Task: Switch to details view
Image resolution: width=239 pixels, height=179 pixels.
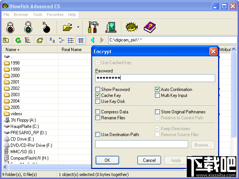Action: click(80, 40)
